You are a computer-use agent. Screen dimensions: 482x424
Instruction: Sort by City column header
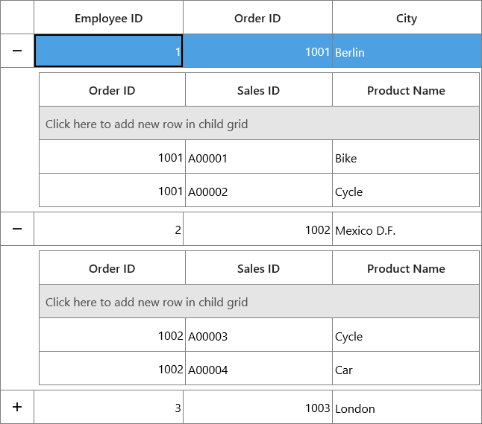407,17
